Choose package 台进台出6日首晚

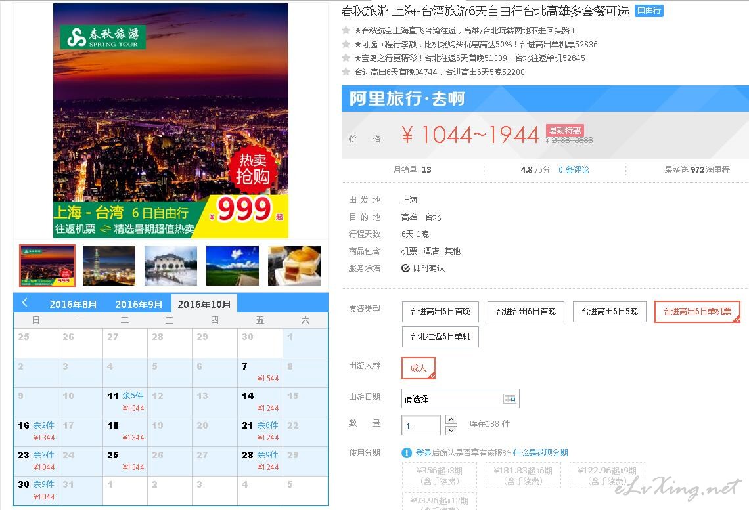tap(526, 312)
